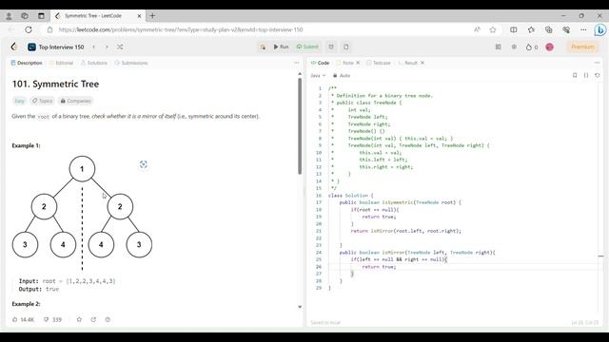Viewport: 609px width, 342px height.
Task: Click the class Solution line
Action: 350,196
